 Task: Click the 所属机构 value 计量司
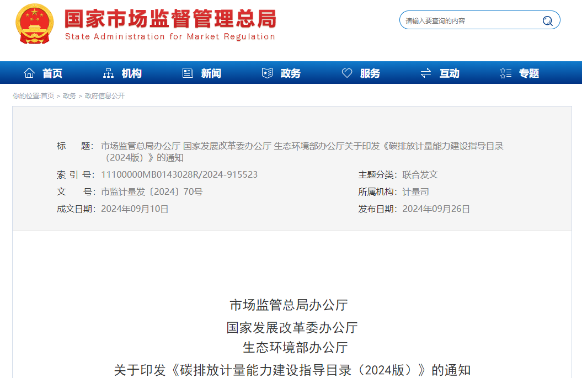click(416, 191)
